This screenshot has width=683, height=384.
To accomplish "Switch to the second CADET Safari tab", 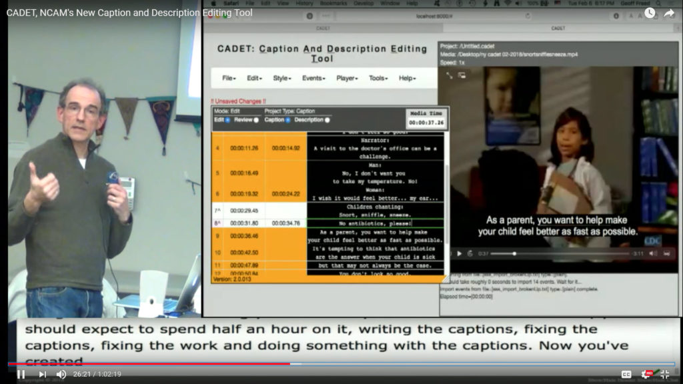I will tap(558, 28).
